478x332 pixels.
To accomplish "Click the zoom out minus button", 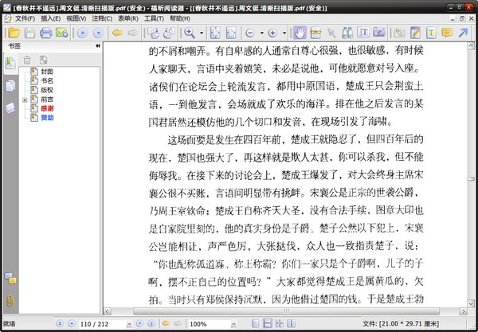I will (249, 33).
